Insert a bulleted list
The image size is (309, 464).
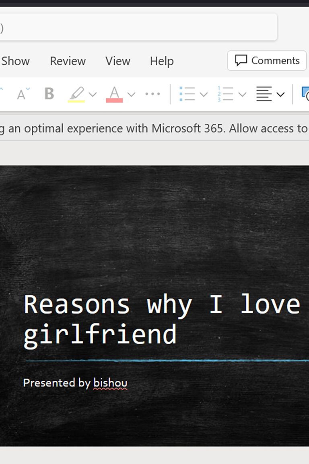(187, 94)
